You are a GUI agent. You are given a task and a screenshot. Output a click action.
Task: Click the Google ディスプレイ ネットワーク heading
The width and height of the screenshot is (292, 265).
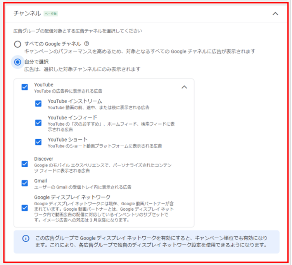pyautogui.click(x=72, y=197)
